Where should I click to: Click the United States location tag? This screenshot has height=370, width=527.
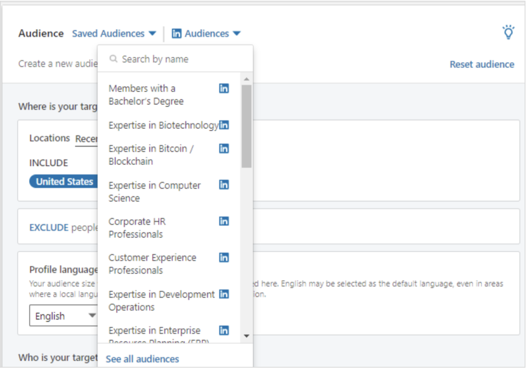tap(64, 181)
